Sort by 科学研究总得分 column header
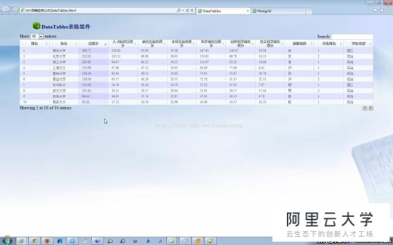This screenshot has height=245, width=393. click(x=211, y=44)
